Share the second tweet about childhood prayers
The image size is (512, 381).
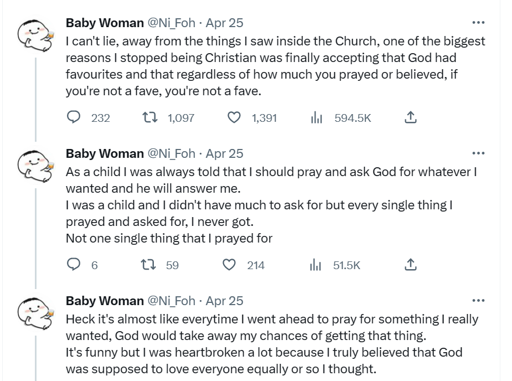click(x=410, y=265)
